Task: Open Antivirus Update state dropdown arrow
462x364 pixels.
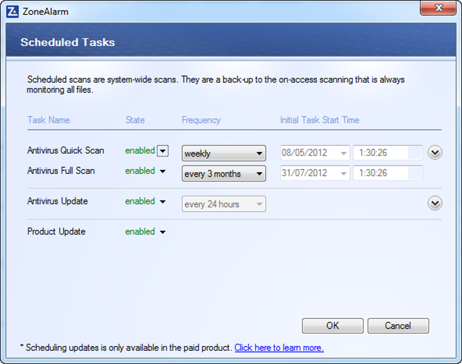Action: 163,202
